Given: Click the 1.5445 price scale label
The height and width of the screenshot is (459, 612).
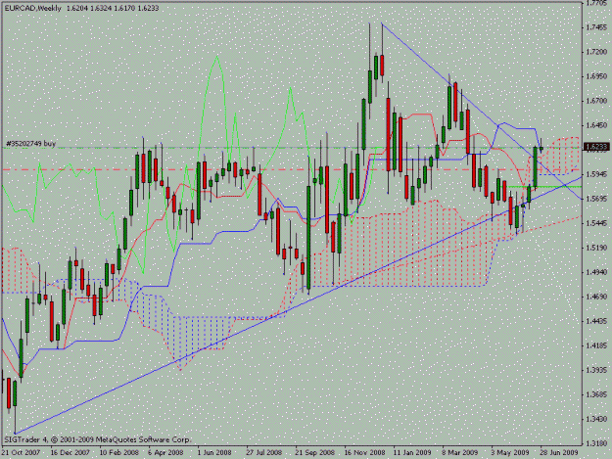Looking at the screenshot, I should coord(596,223).
